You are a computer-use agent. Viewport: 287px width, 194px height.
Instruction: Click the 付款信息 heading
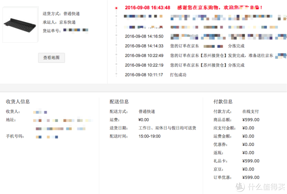point(223,102)
